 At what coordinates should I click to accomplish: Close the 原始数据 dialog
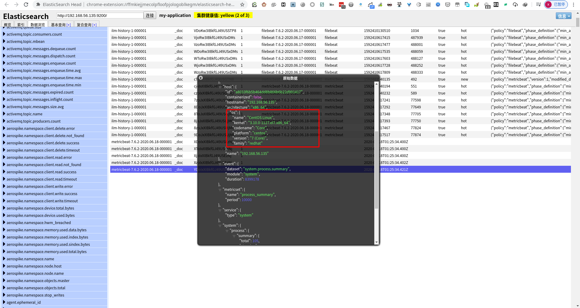[x=201, y=78]
